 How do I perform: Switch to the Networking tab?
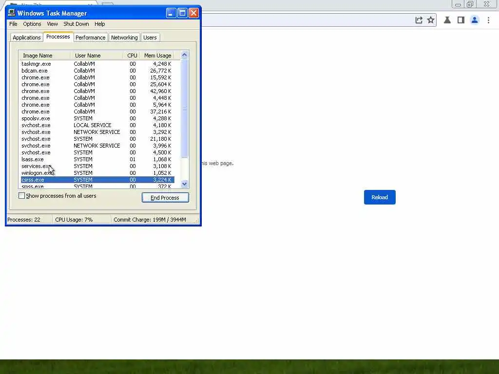124,37
